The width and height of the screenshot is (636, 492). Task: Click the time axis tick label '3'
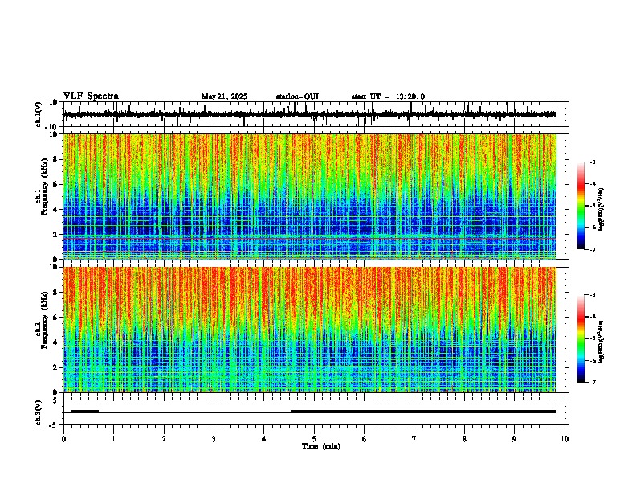pos(214,439)
